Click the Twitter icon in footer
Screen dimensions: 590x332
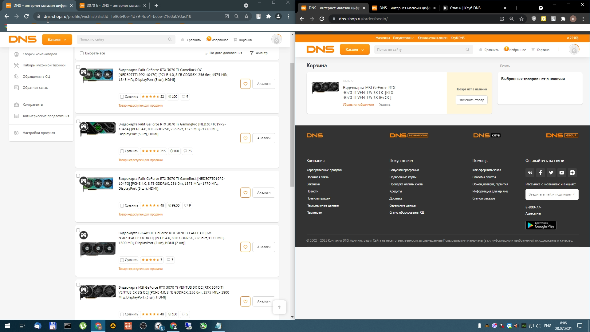pos(551,173)
